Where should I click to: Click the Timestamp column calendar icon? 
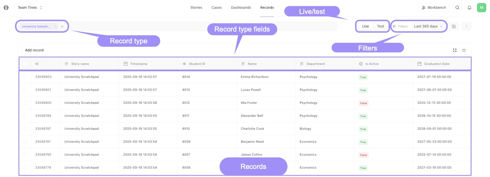(126, 64)
